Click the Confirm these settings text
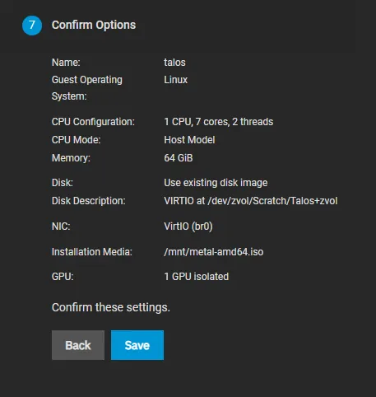This screenshot has height=397, width=376. pyautogui.click(x=111, y=307)
